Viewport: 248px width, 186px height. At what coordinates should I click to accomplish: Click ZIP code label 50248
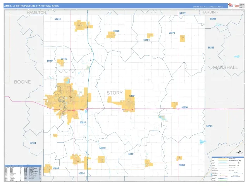(58, 19)
